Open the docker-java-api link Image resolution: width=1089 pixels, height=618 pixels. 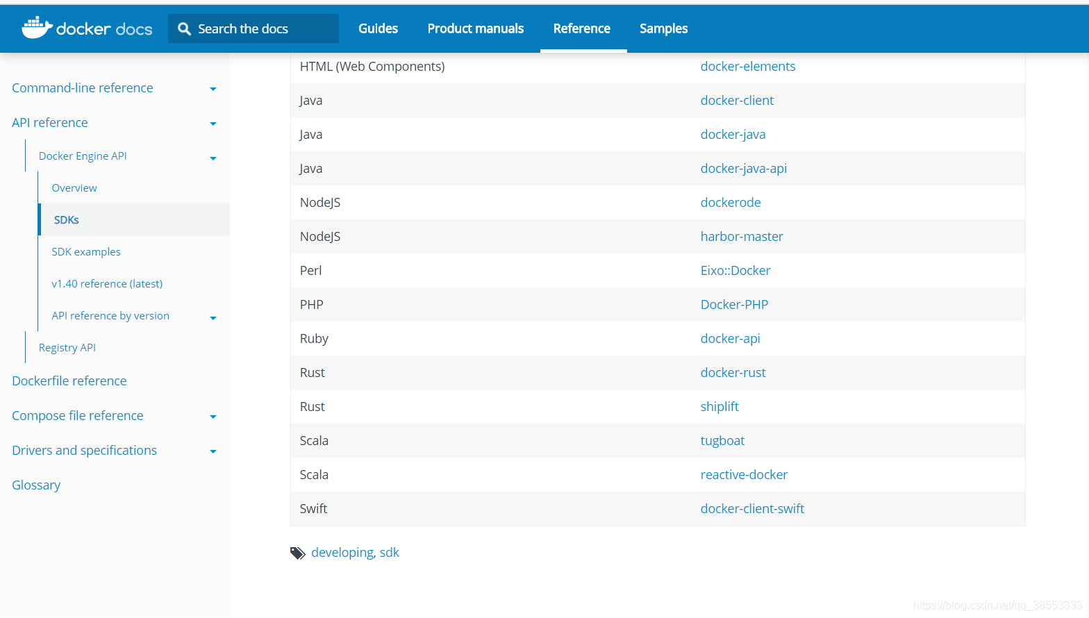click(744, 169)
